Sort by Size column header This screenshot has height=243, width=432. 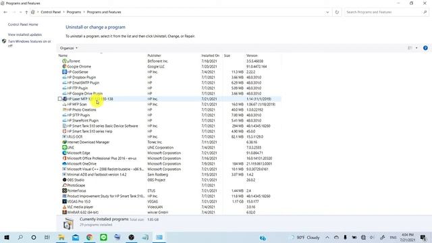click(x=234, y=55)
